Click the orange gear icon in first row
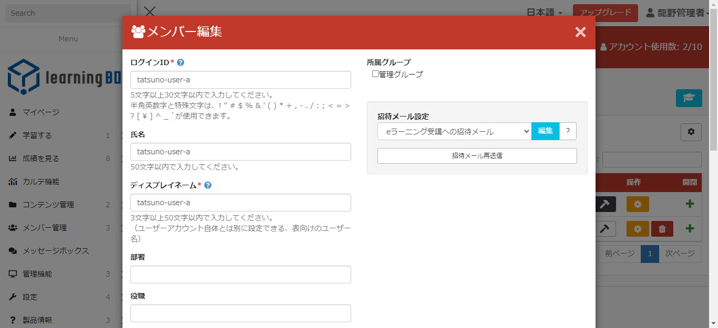The width and height of the screenshot is (718, 328). pyautogui.click(x=638, y=204)
